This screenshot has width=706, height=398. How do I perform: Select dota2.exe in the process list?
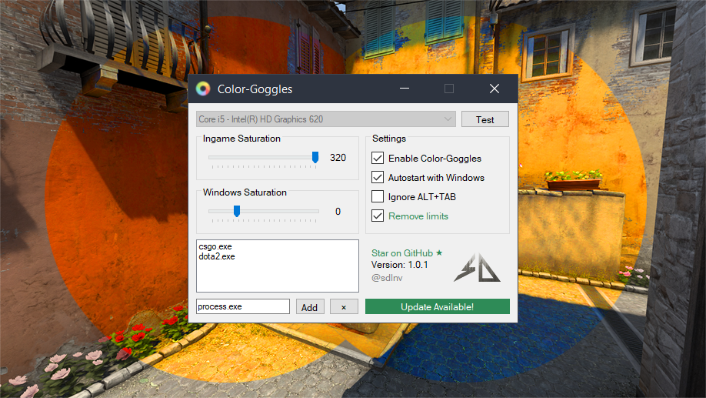(217, 256)
